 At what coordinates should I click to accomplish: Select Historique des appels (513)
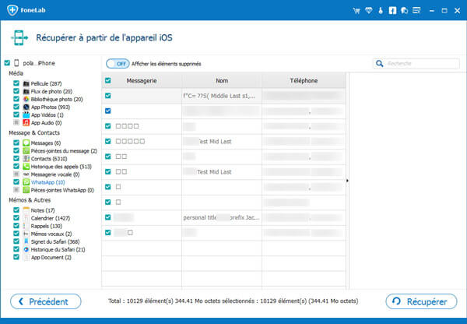click(60, 167)
